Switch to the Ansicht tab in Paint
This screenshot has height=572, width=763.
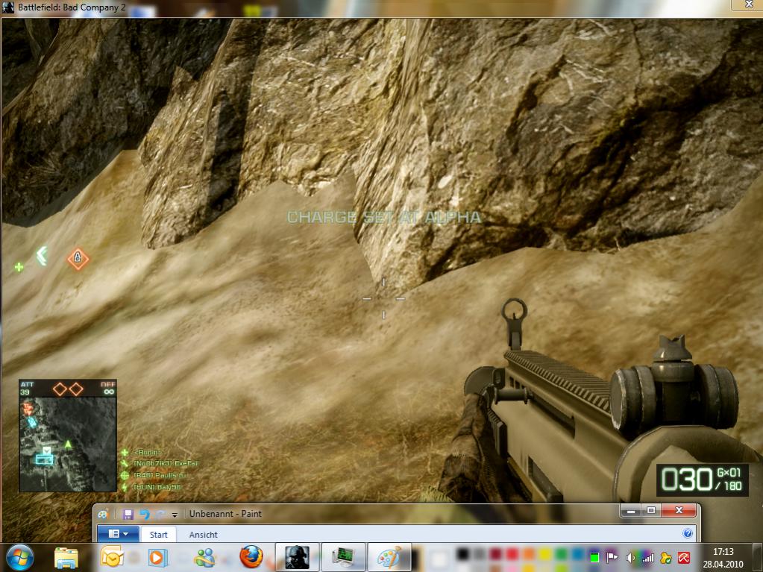click(x=204, y=535)
